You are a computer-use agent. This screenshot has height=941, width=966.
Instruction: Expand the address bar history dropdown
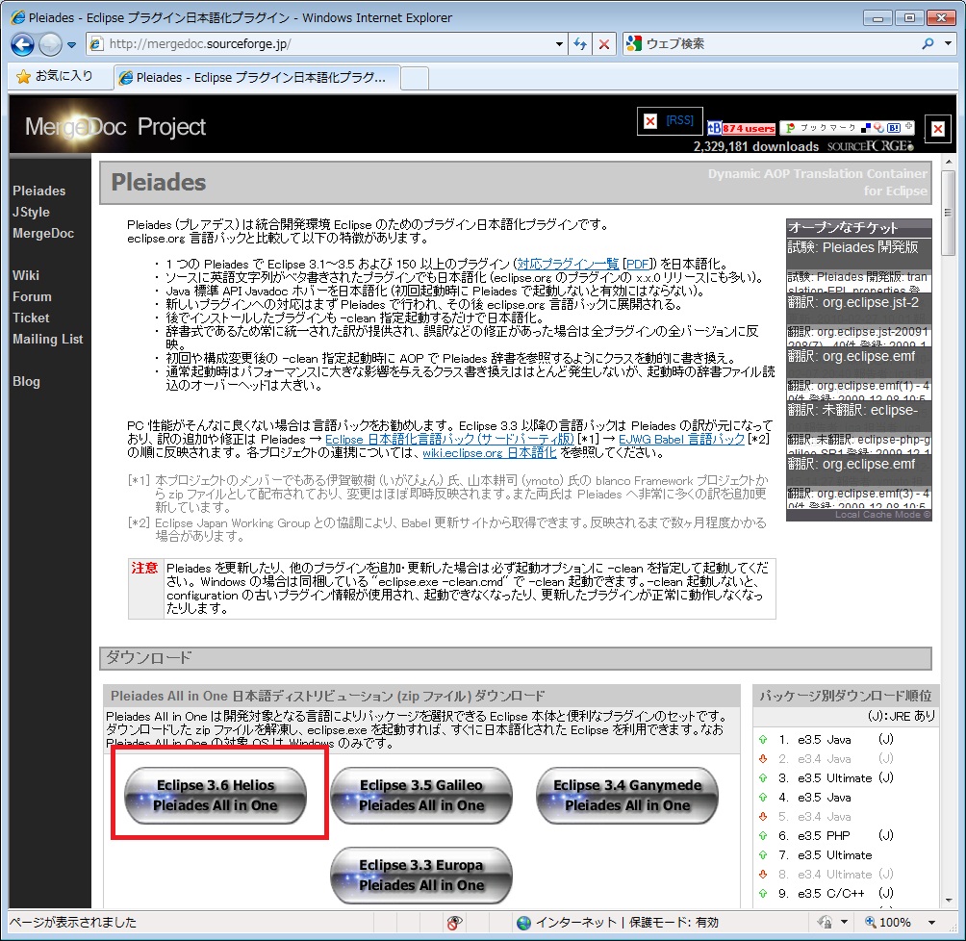click(559, 43)
